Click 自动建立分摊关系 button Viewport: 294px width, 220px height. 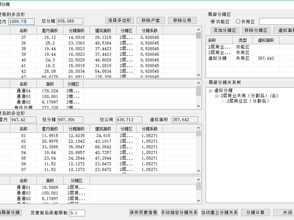tap(219, 213)
